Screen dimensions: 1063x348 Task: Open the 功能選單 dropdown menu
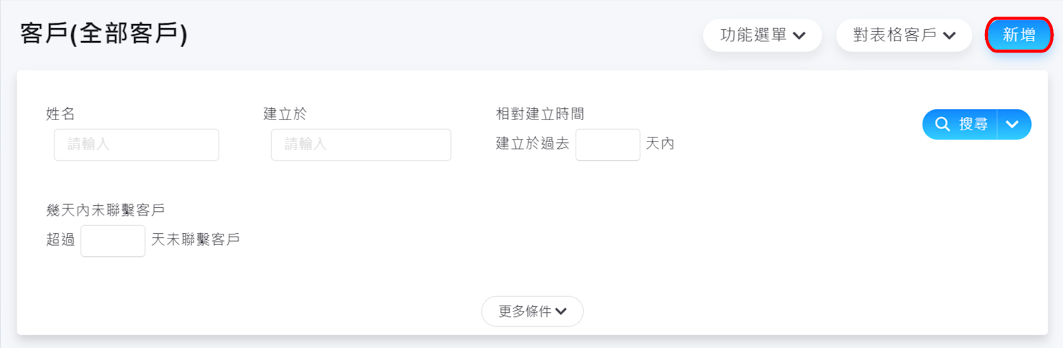coord(762,35)
